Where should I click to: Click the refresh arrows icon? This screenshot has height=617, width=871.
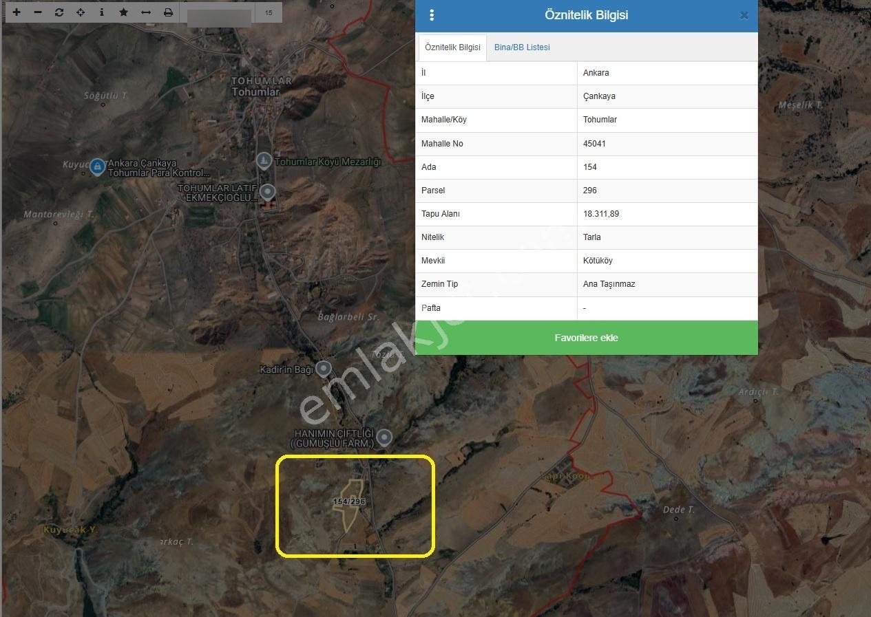pos(59,12)
